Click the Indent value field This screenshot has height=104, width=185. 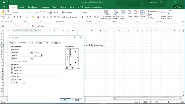[x=37, y=55]
